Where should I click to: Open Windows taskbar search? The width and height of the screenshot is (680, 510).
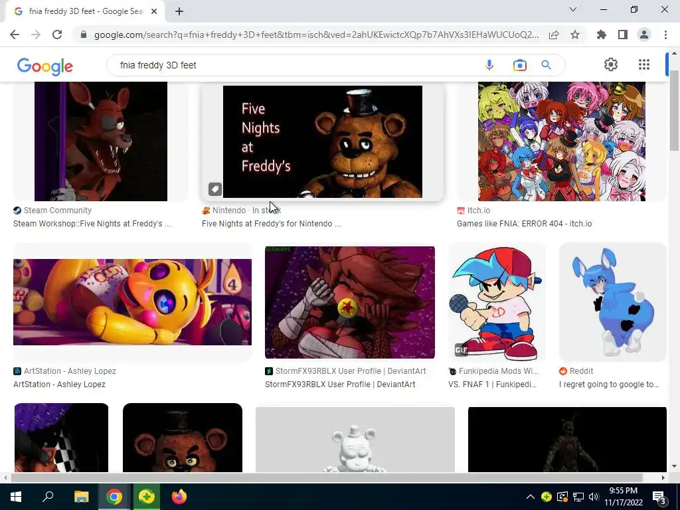point(48,497)
